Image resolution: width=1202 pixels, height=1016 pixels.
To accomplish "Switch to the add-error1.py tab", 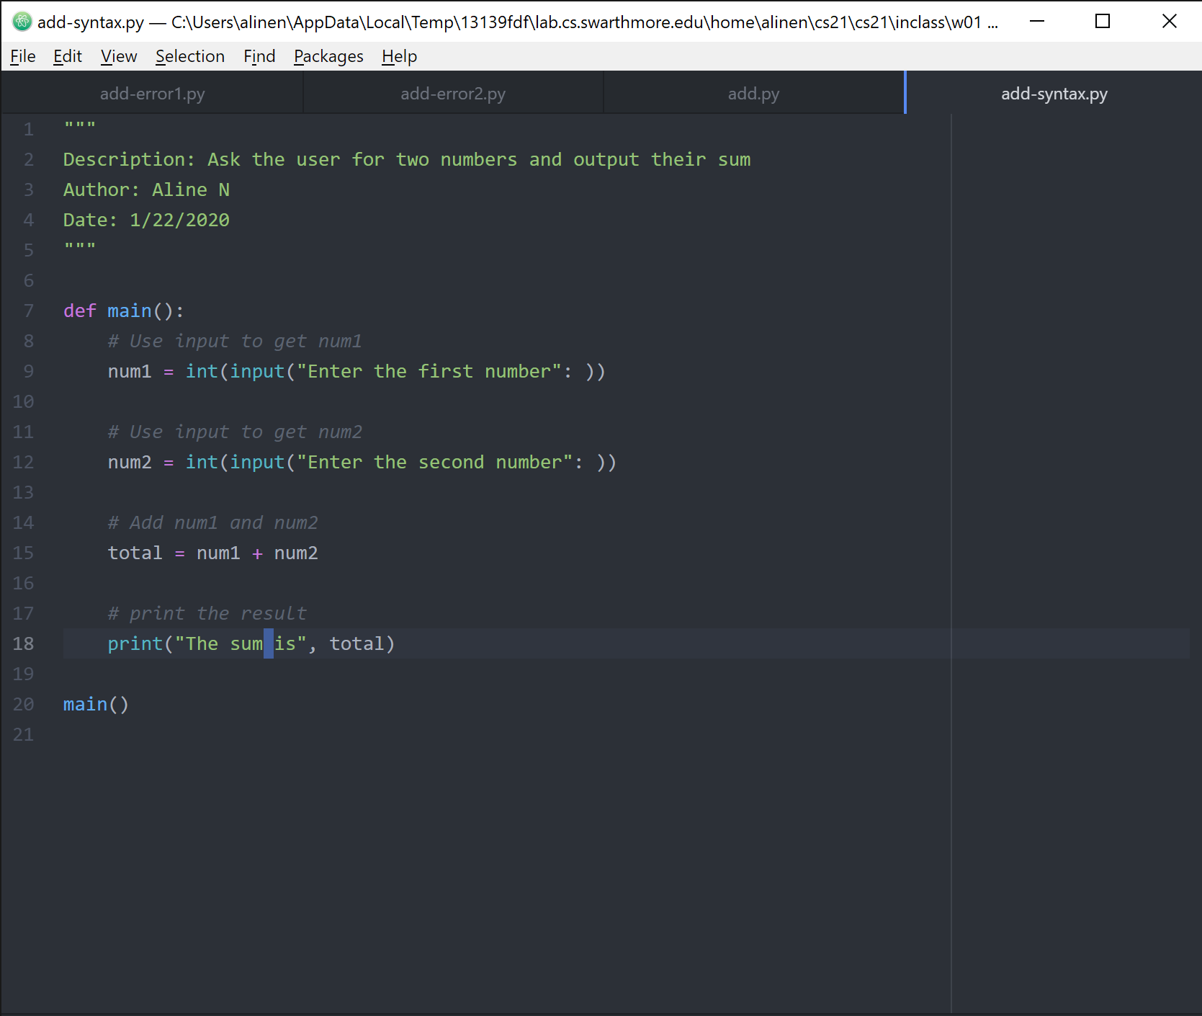I will tap(152, 94).
